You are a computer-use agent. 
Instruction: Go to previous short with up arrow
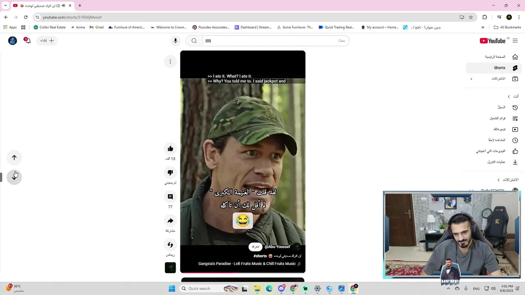pos(14,158)
